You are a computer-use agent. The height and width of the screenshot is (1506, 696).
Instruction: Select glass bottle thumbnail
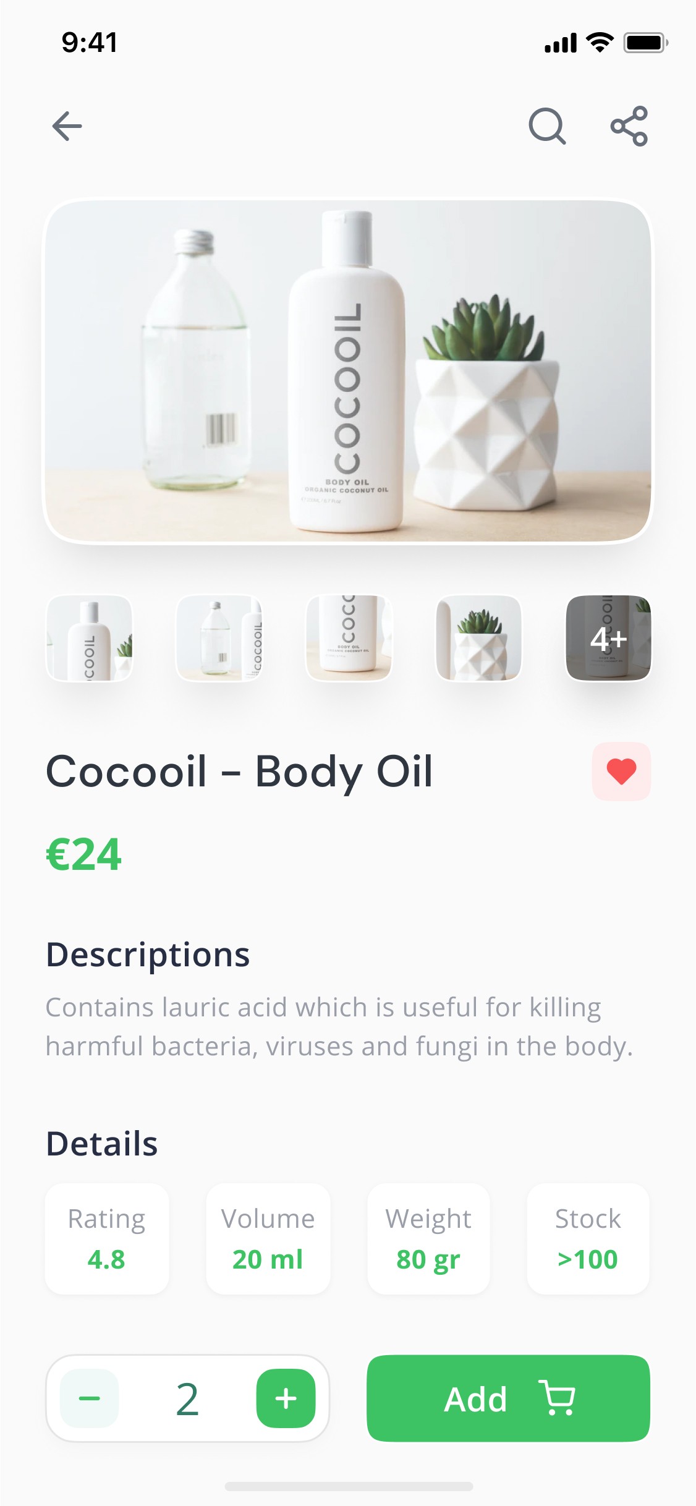219,638
